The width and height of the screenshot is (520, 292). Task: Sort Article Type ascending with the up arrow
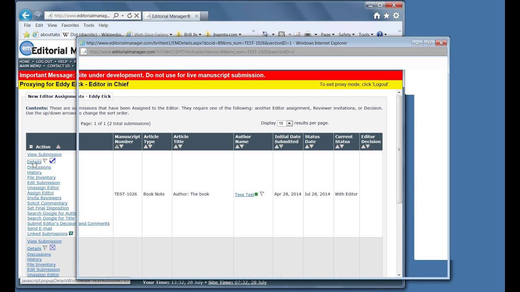pos(146,147)
